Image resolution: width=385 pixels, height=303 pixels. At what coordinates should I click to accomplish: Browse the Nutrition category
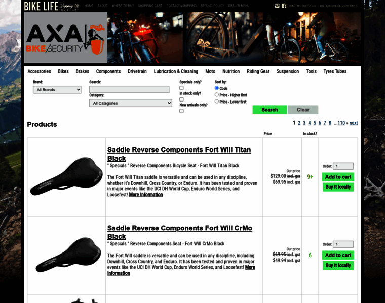(231, 71)
